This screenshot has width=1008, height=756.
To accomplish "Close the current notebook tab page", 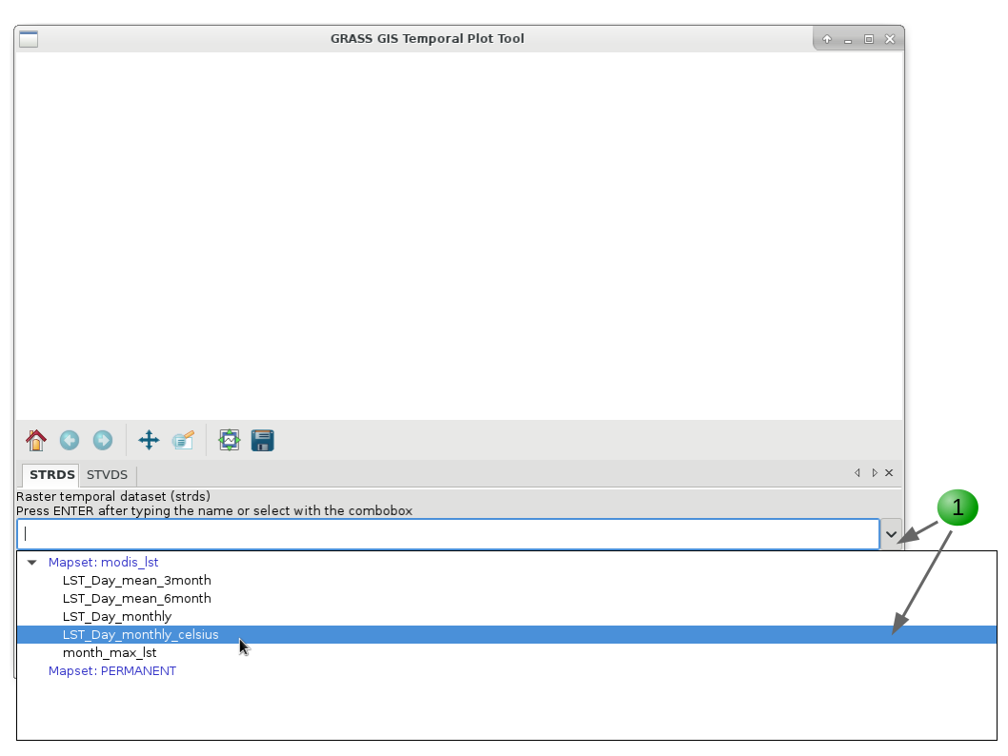I will [x=889, y=473].
